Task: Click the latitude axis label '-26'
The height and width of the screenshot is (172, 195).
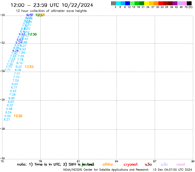Action: (2, 100)
